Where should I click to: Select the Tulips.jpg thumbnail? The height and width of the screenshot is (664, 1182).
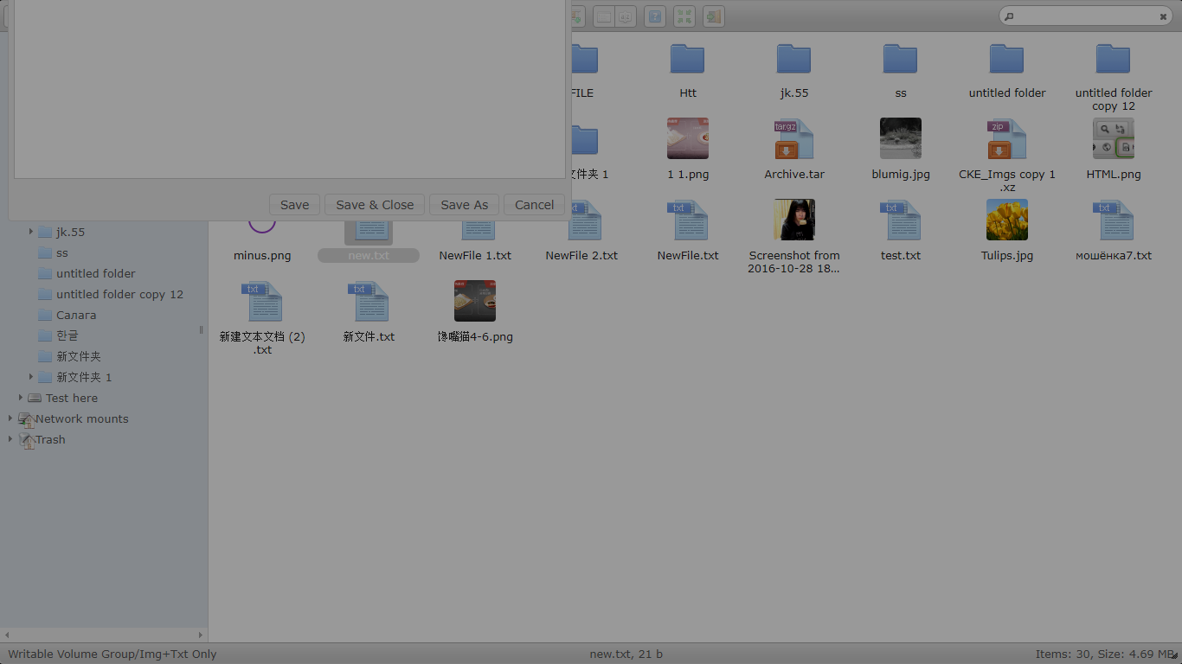(1006, 220)
